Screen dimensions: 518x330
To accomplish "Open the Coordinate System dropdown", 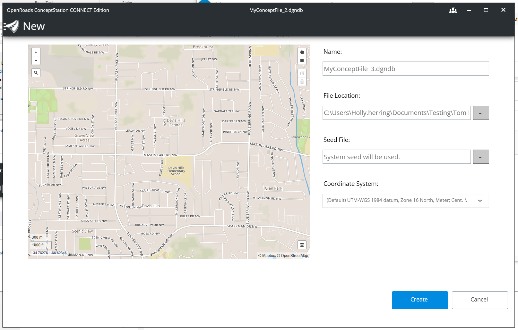I will [406, 201].
